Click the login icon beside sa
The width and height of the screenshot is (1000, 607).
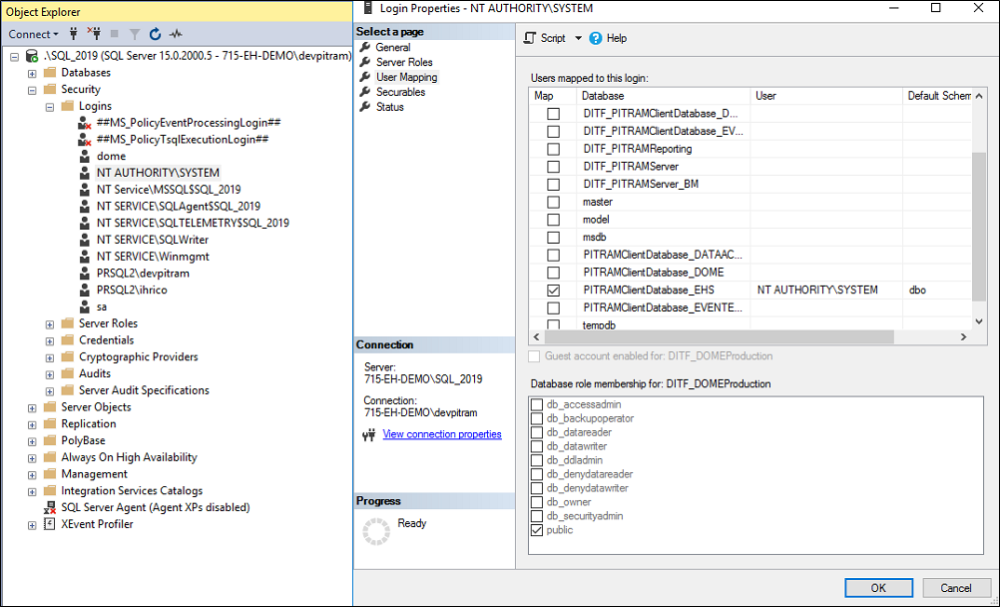point(84,307)
